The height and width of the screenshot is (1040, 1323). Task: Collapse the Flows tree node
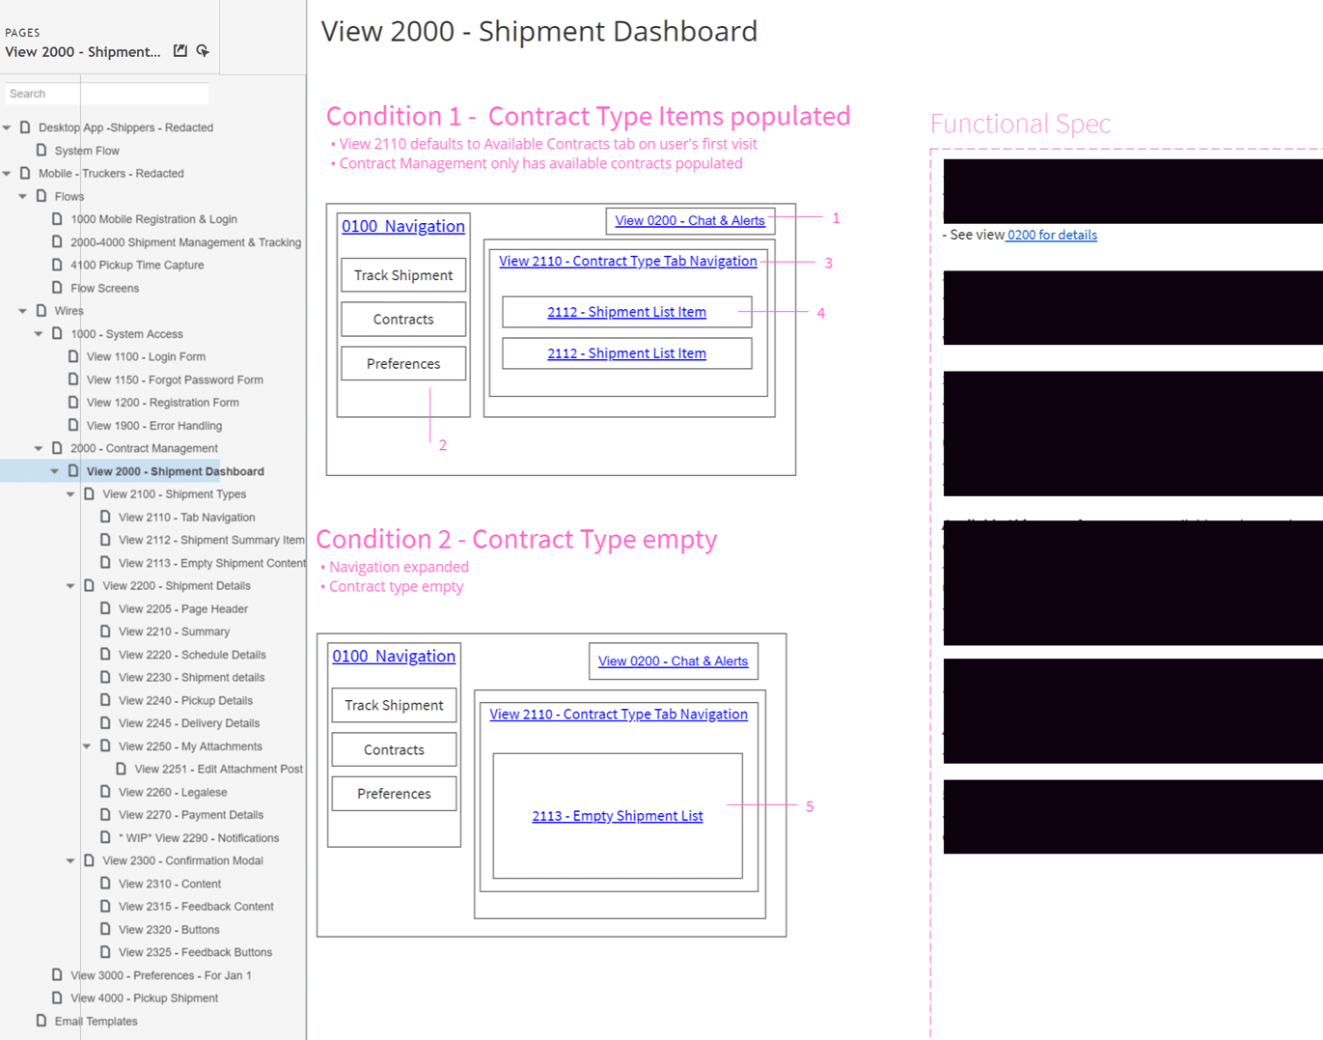[x=23, y=196]
